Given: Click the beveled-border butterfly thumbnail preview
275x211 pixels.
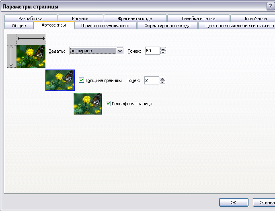Looking at the screenshot, I should (88, 104).
